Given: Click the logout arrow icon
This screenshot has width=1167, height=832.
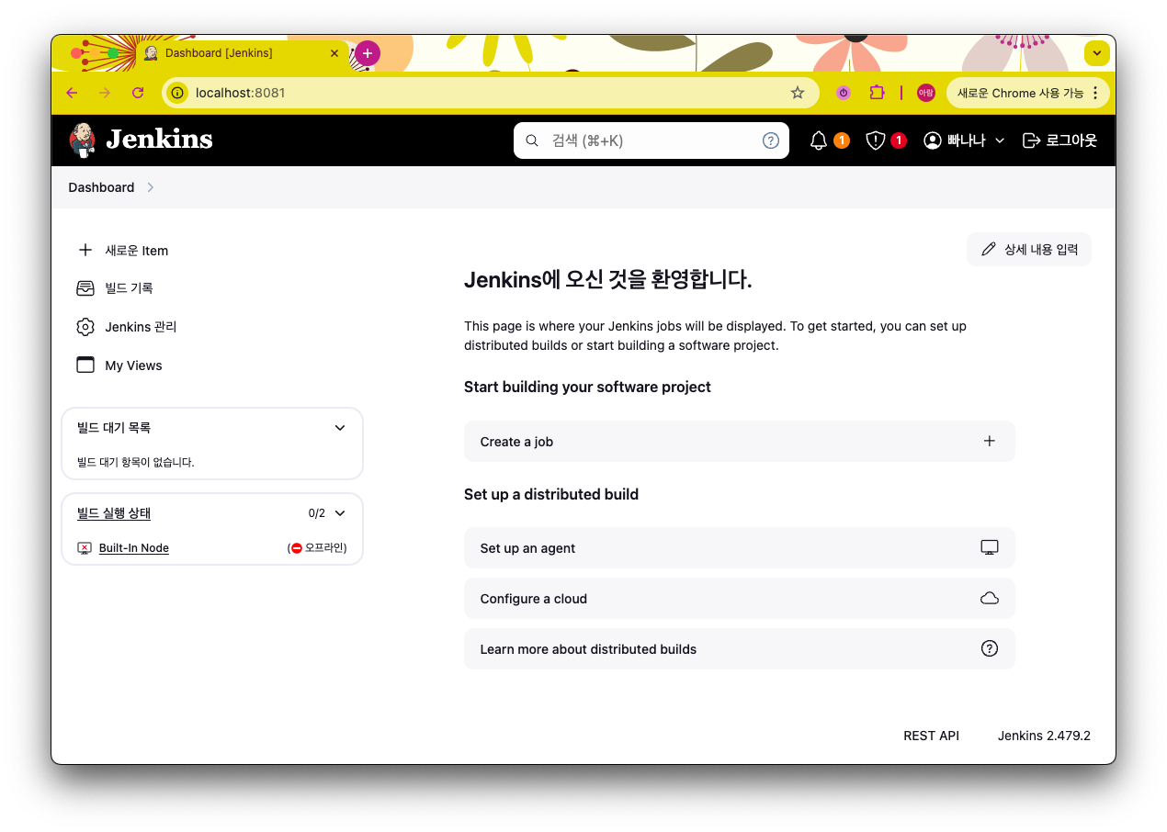Looking at the screenshot, I should (1031, 141).
